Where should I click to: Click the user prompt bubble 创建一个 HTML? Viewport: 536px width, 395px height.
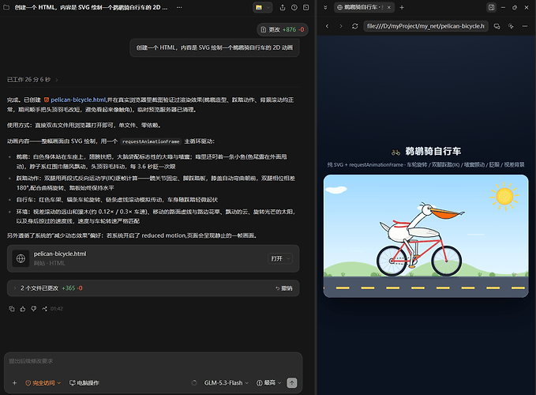(215, 47)
